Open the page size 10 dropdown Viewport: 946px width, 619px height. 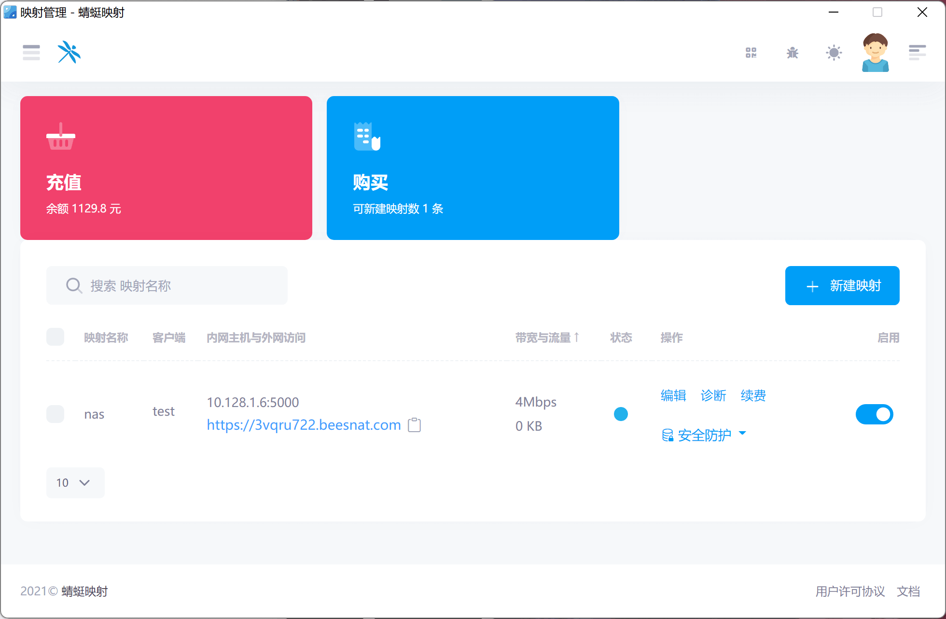[75, 482]
